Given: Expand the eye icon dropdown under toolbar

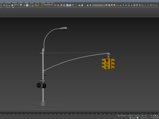Looking at the screenshot, I should (13, 8).
